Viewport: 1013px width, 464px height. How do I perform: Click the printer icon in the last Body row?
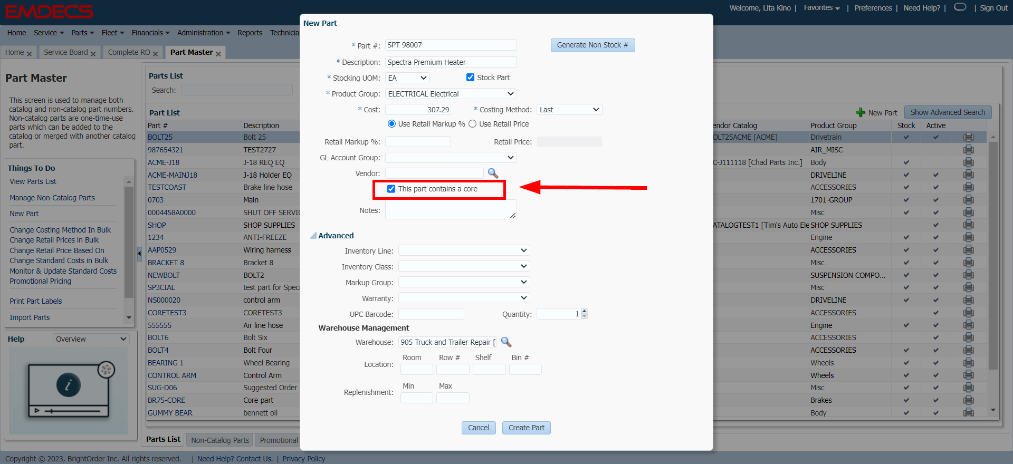[969, 412]
